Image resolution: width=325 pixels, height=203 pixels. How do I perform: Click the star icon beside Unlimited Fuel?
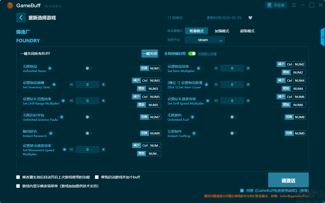(x=192, y=117)
